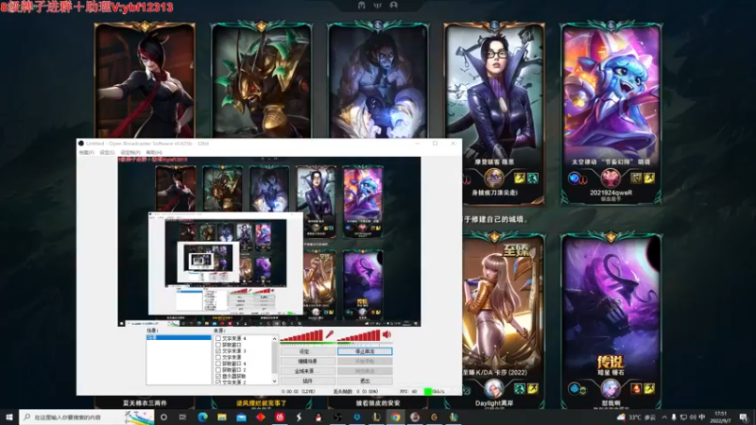Viewport: 756px width, 425px height.
Task: Open the Mail app on the taskbar
Action: (x=241, y=417)
